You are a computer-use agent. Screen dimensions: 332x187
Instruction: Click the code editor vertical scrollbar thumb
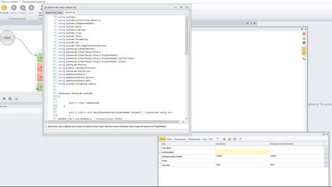coord(186,37)
